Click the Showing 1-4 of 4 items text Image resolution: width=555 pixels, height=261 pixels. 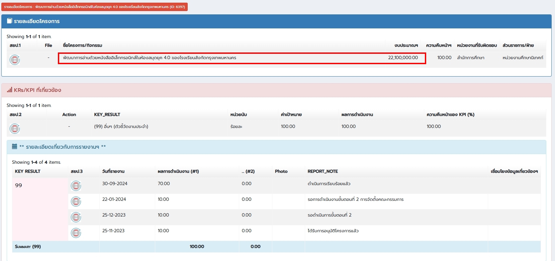tap(36, 162)
